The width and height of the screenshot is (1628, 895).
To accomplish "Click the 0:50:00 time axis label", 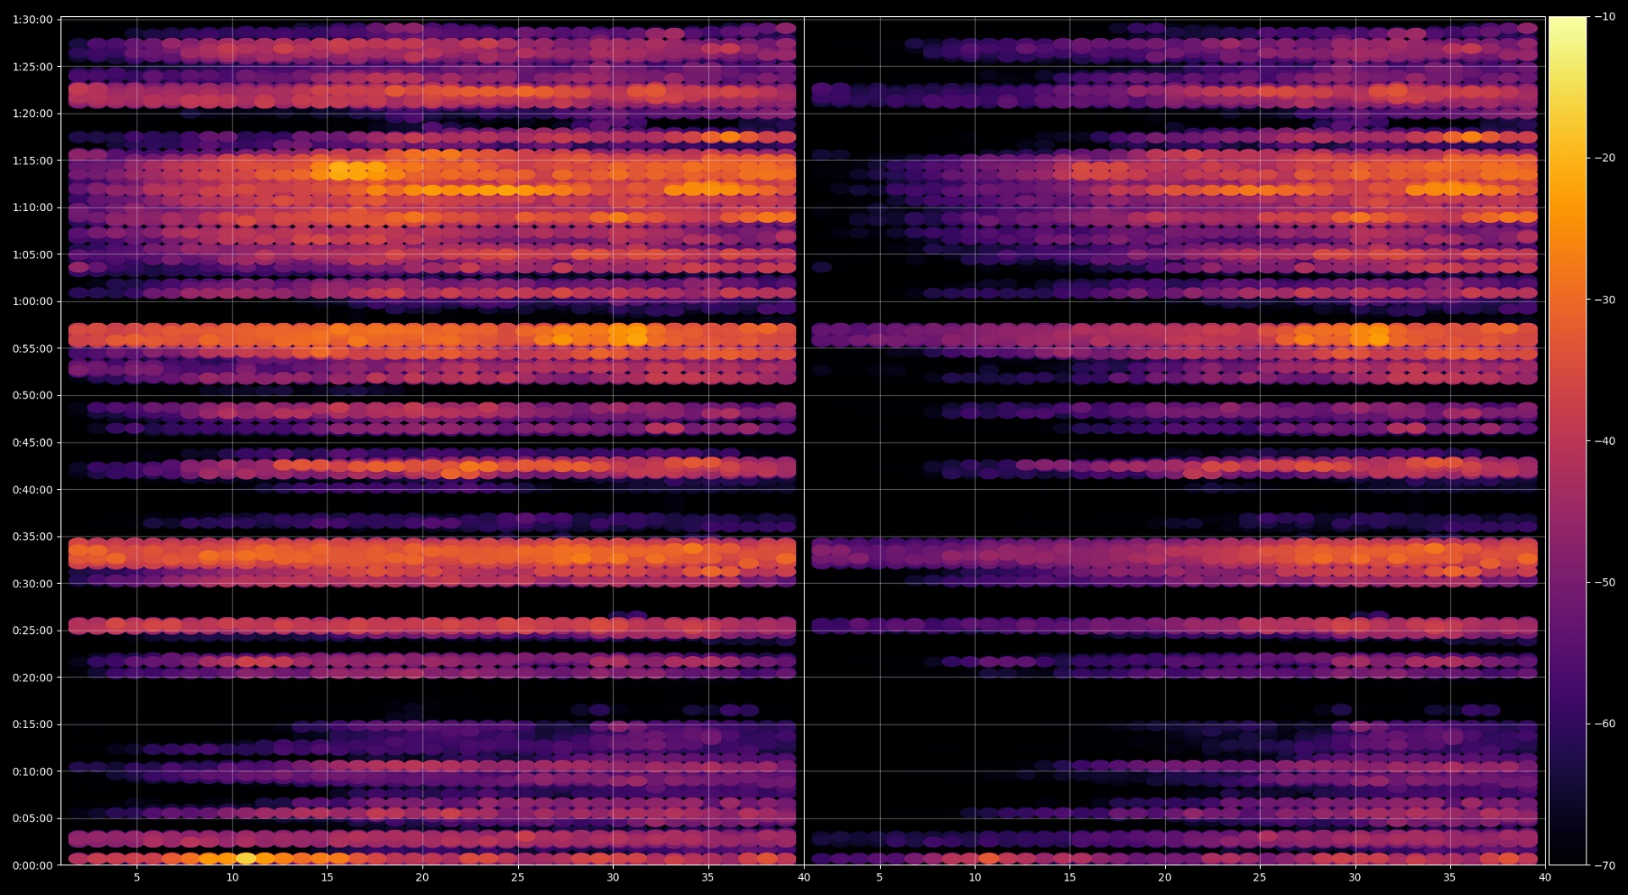I will (x=32, y=396).
